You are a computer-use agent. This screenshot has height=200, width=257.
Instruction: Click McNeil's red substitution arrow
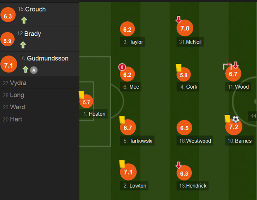tap(179, 19)
